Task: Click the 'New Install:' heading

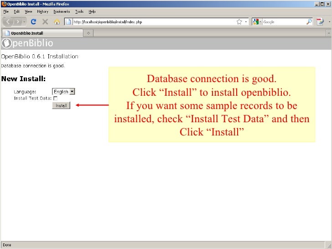Action: (23, 79)
